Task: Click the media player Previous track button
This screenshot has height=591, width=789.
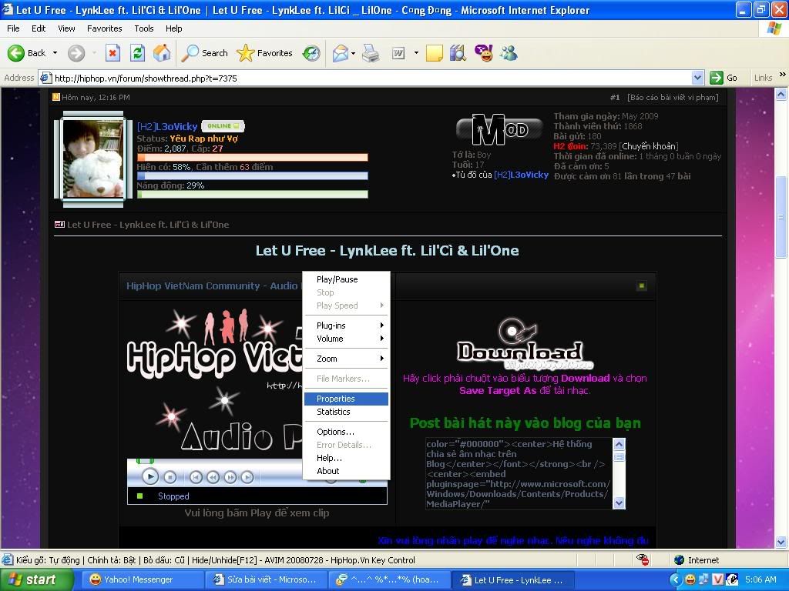Action: coord(196,477)
